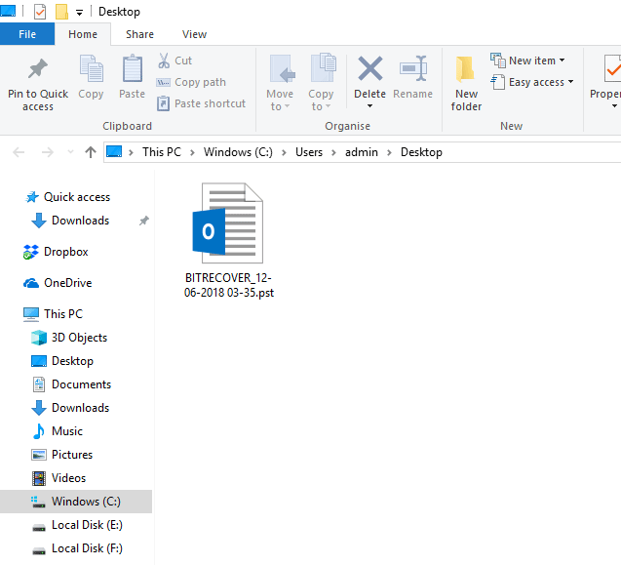
Task: Click the Pin to Quick access icon
Action: coord(38,69)
